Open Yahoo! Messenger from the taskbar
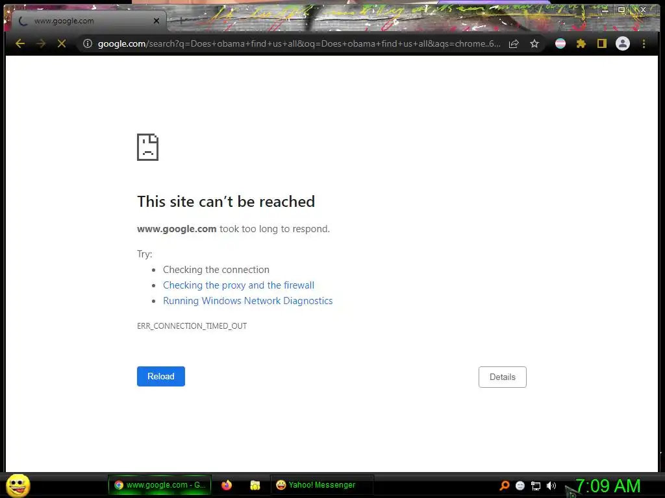Viewport: 665px width, 498px height. coord(321,485)
